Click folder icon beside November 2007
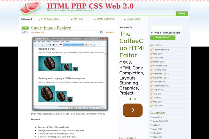Viewport: 209px width, 139px height. 151,77
